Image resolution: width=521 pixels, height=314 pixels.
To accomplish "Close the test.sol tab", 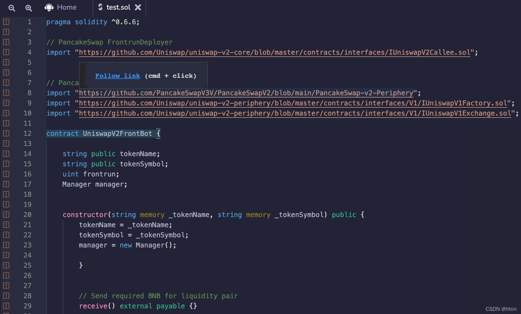I will point(138,7).
